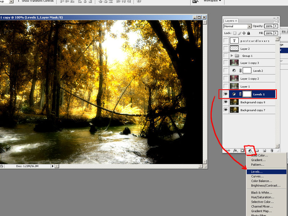Open the Workspace dropdown
Screen dimensions: 288x216
point(212,1)
